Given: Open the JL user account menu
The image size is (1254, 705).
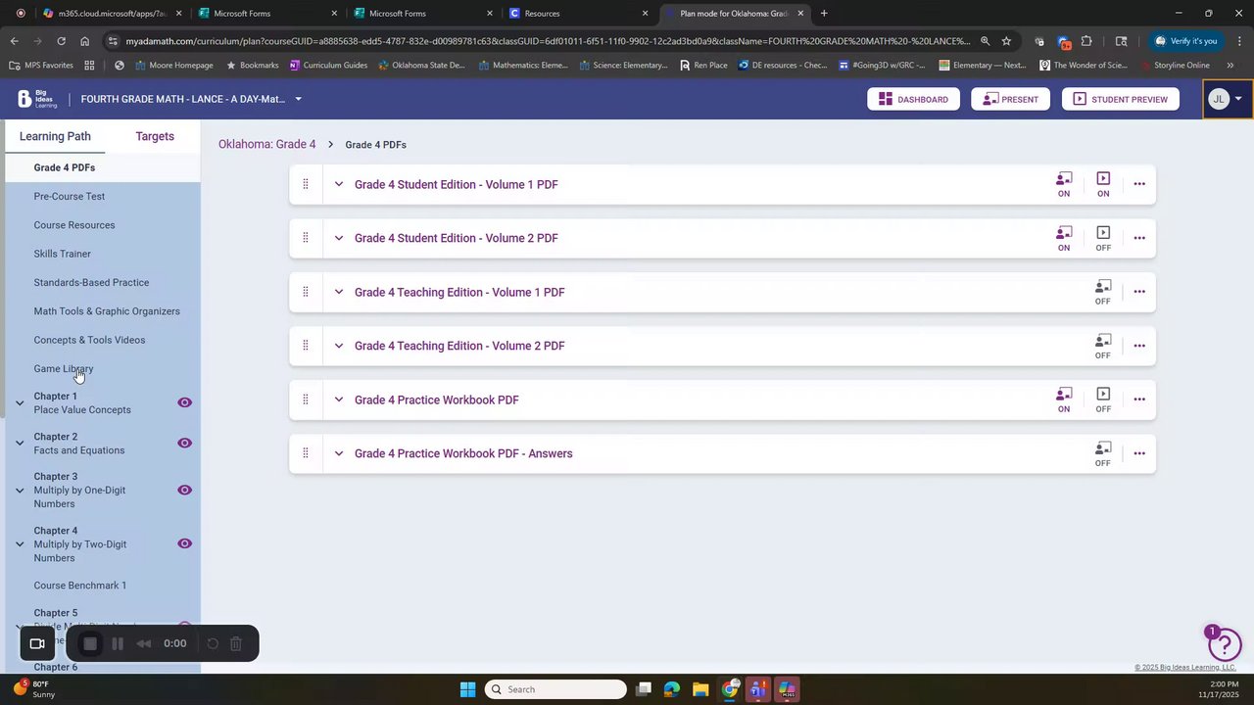Looking at the screenshot, I should [x=1228, y=99].
